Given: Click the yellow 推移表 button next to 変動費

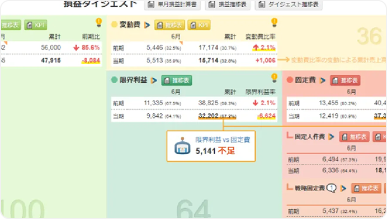Looking at the screenshot, I should click(x=169, y=25).
